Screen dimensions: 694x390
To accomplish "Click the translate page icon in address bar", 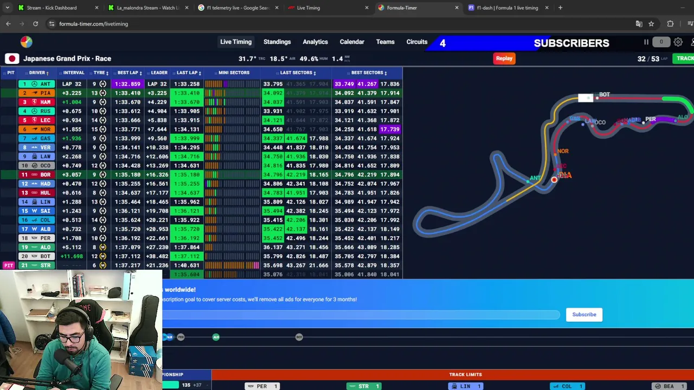I will (x=639, y=24).
